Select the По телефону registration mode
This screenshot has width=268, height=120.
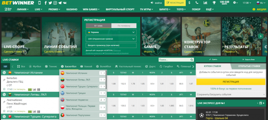(124, 26)
